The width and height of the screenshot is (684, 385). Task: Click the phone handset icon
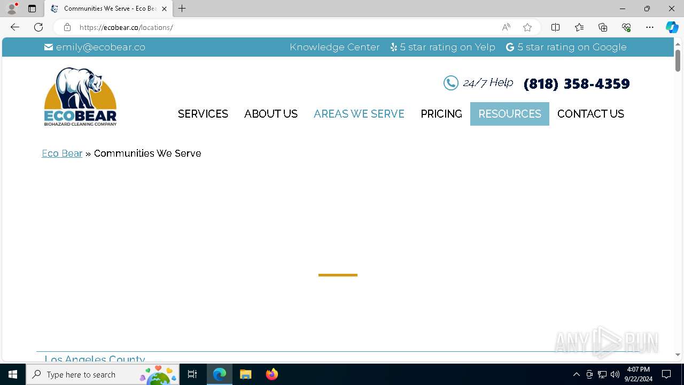coord(451,83)
